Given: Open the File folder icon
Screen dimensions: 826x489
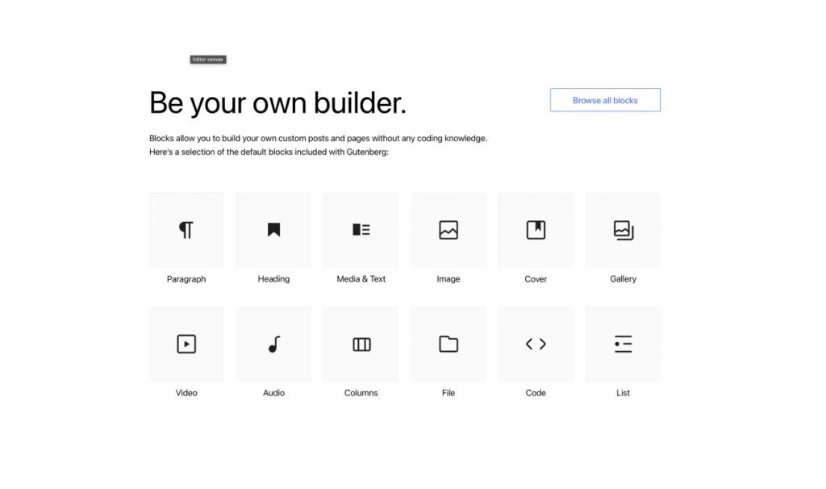Looking at the screenshot, I should point(448,344).
